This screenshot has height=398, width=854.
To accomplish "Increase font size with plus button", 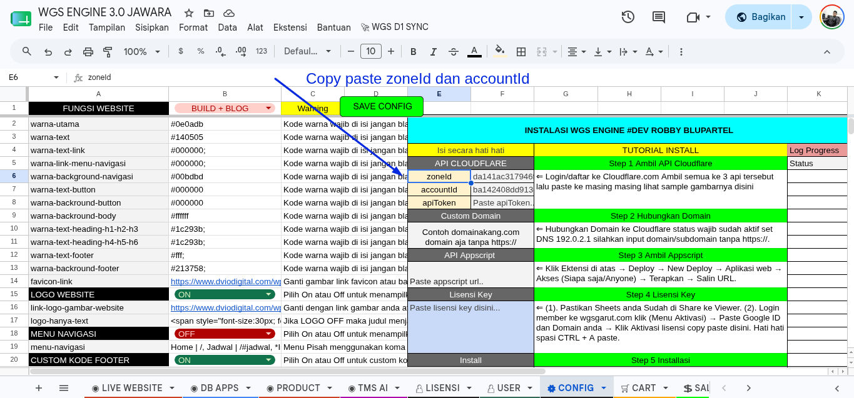I will (x=391, y=51).
